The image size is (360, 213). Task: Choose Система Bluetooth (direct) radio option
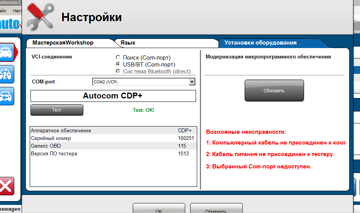click(118, 71)
